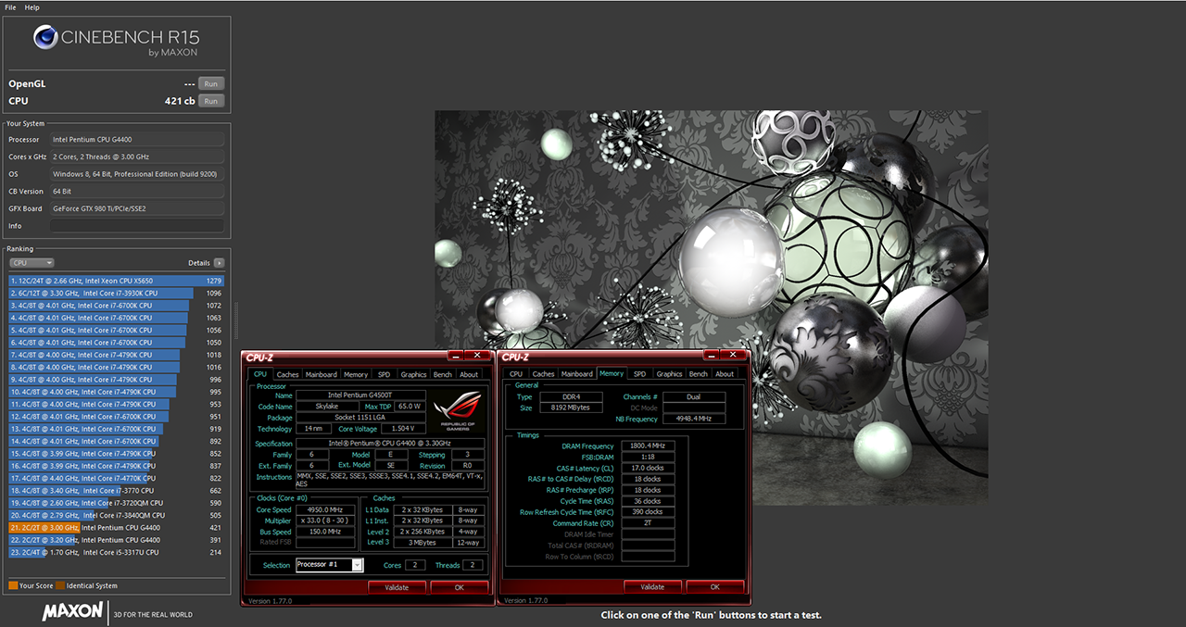Switch to Mainboard tab in right CPU-Z window
Image resolution: width=1186 pixels, height=627 pixels.
[577, 374]
